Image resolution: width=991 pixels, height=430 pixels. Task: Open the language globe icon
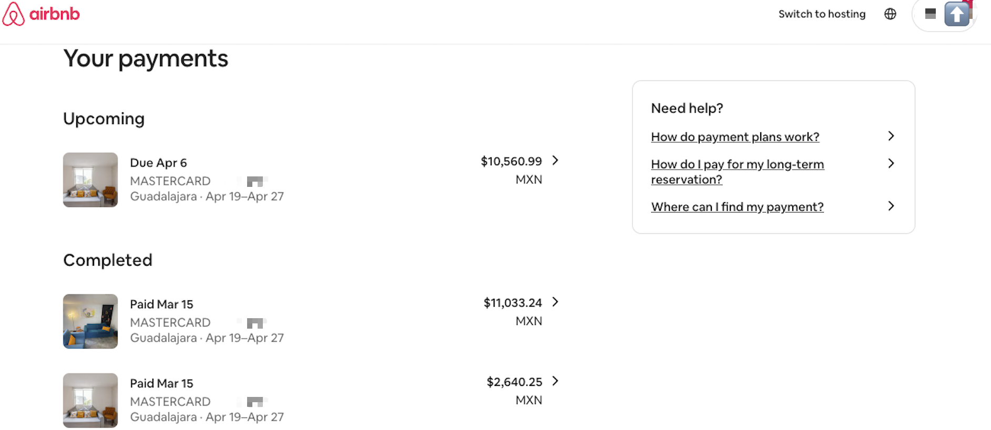(890, 14)
